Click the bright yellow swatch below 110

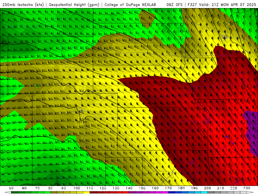click(x=86, y=192)
